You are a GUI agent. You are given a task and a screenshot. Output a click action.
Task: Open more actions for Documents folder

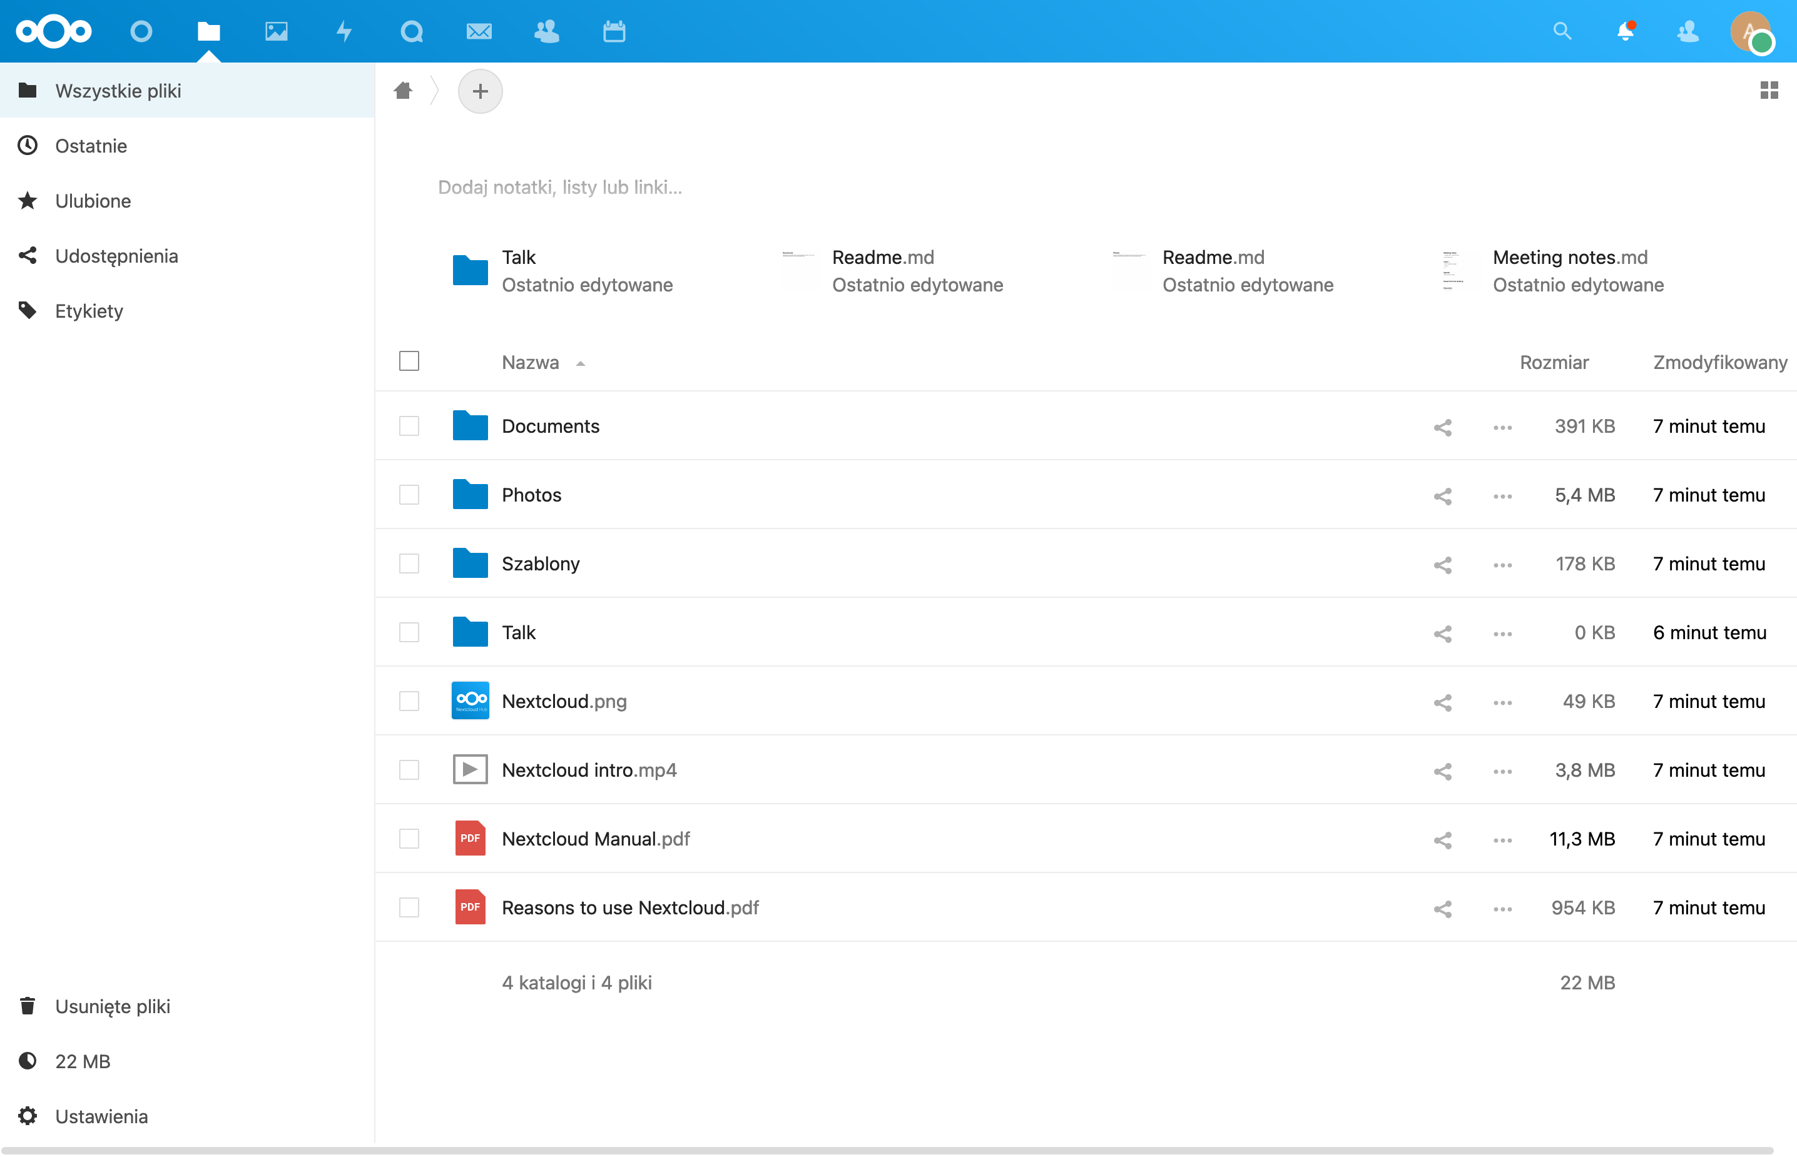1502,427
